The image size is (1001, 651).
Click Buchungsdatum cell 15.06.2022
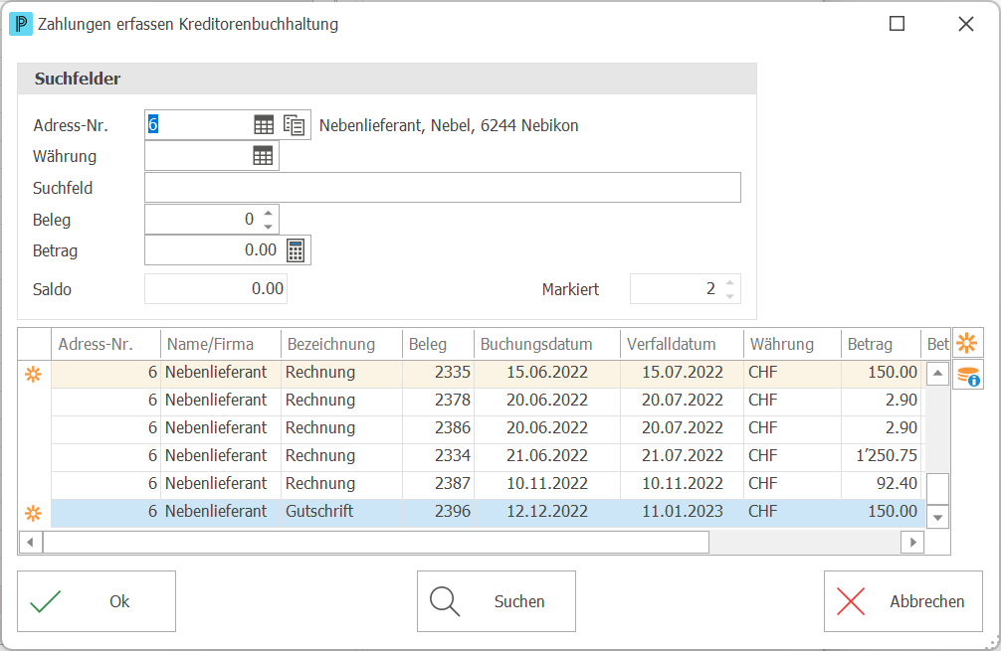coord(546,373)
